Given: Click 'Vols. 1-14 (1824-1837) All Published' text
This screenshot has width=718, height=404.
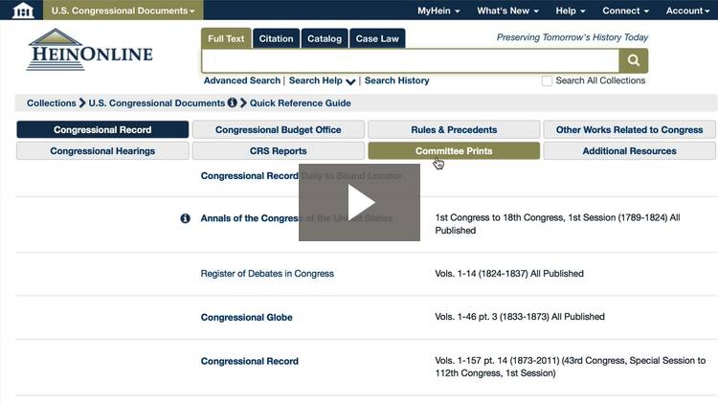Looking at the screenshot, I should click(x=509, y=274).
